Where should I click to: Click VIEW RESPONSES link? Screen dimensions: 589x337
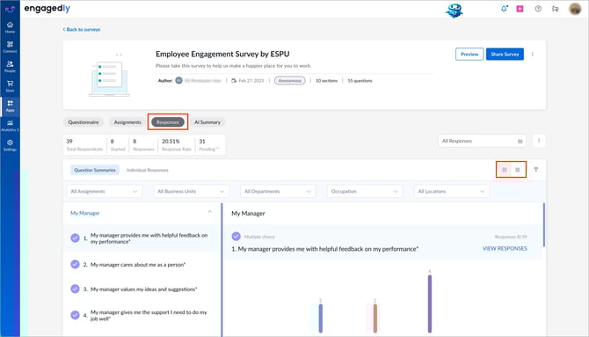pos(505,249)
